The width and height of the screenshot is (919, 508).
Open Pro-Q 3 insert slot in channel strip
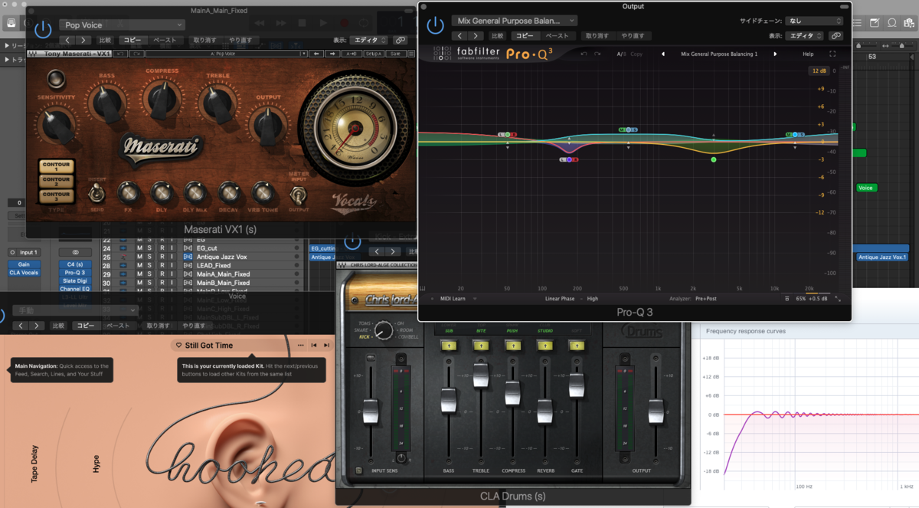pos(74,272)
